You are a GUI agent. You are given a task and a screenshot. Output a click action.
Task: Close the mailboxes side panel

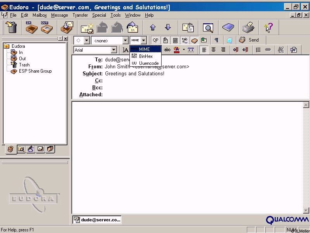65,38
